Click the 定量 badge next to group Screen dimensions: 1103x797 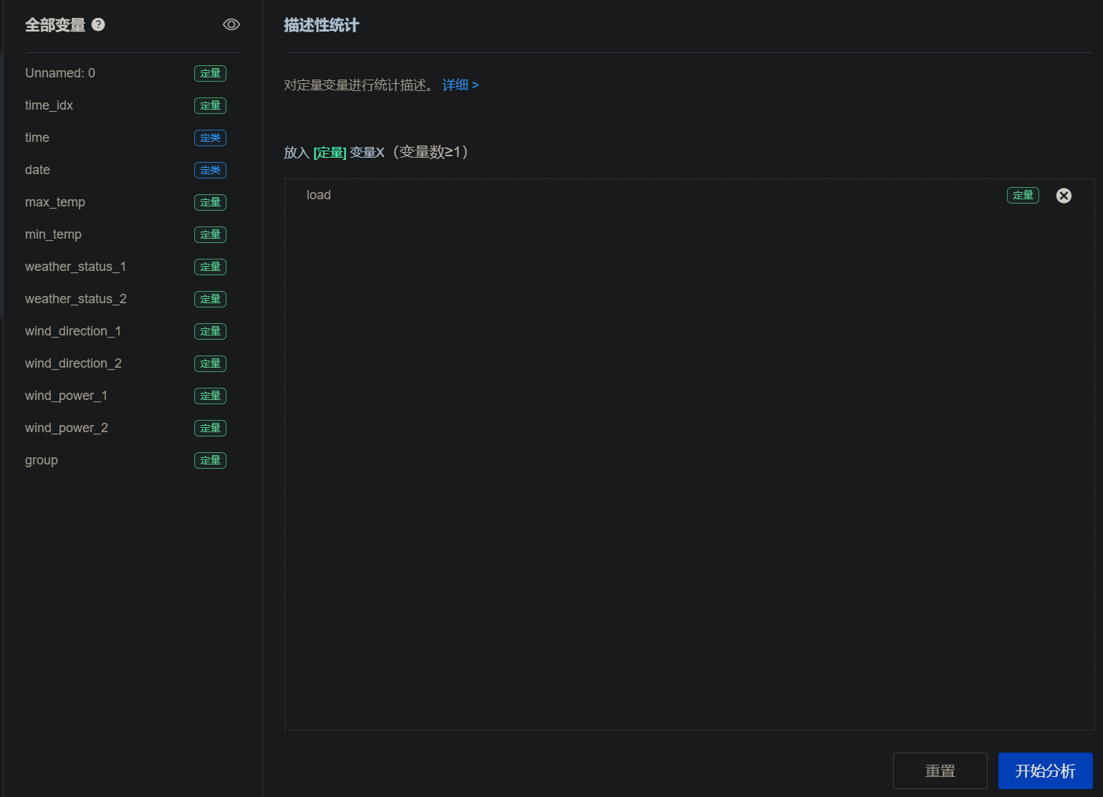(209, 460)
